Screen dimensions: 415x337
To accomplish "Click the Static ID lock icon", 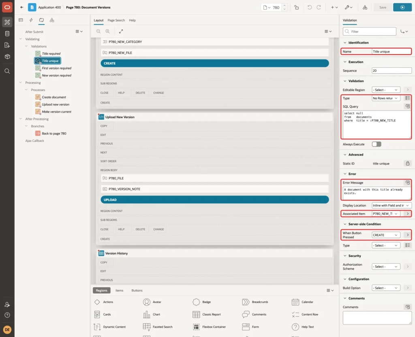I will point(408,164).
